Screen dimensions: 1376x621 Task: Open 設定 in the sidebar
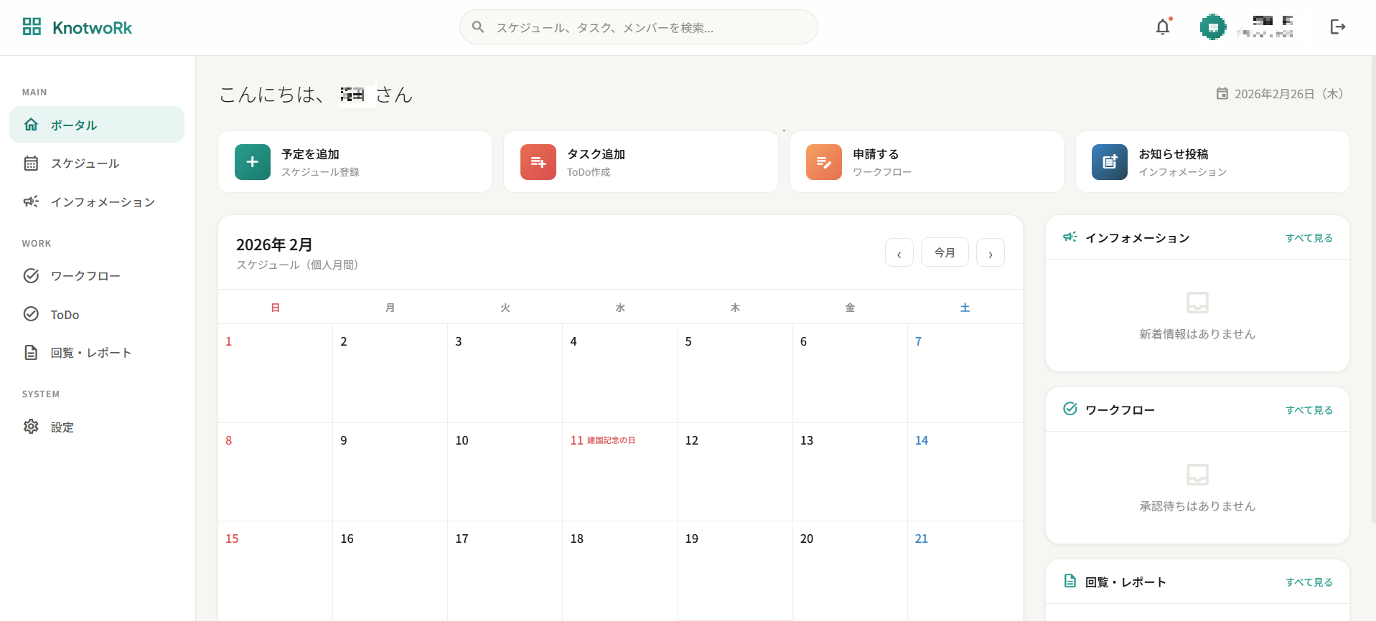click(62, 427)
